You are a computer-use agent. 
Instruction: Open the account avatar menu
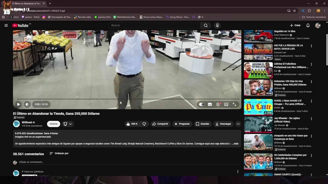318,25
